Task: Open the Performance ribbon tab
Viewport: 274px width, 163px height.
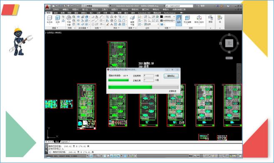Action: click(x=169, y=13)
